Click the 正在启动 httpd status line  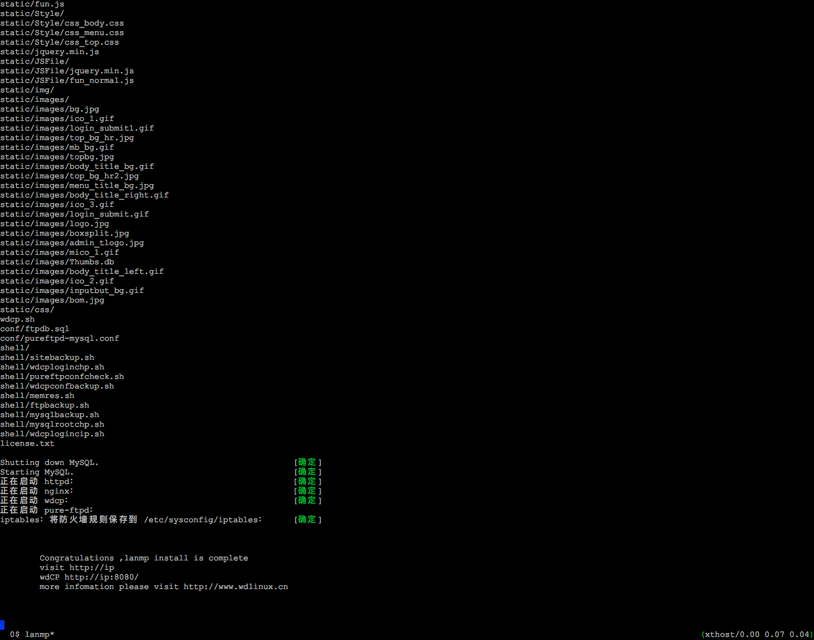37,481
